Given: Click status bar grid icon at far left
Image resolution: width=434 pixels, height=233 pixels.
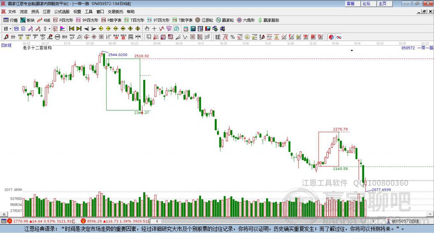Looking at the screenshot, I should (3, 221).
